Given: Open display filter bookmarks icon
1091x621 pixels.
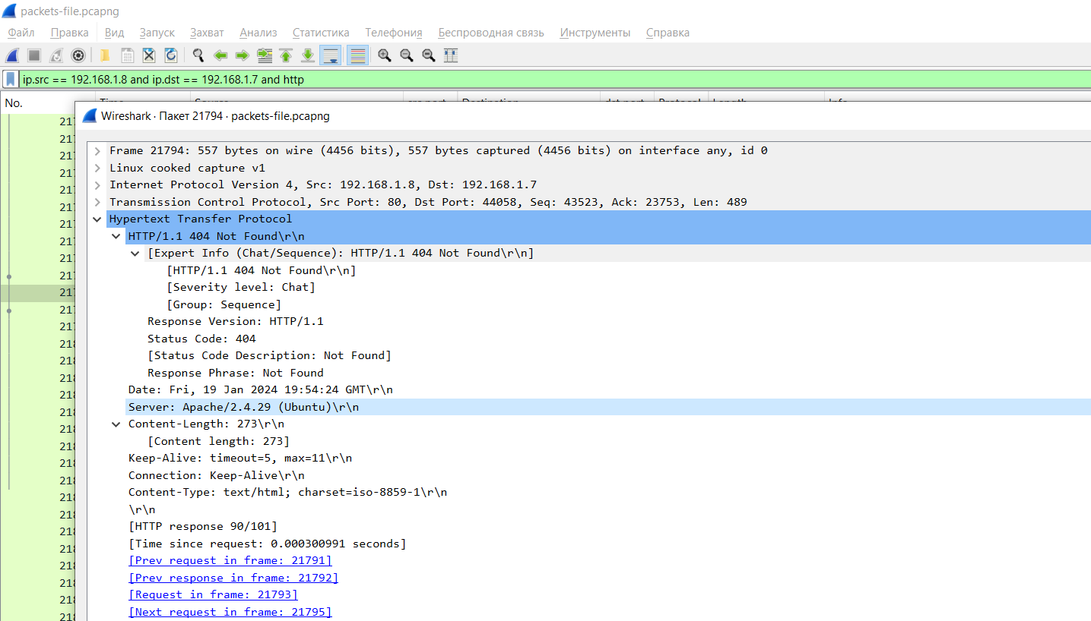Looking at the screenshot, I should (x=11, y=79).
